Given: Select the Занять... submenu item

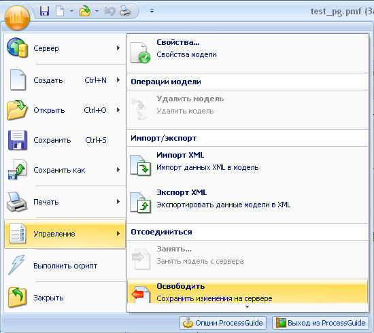Looking at the screenshot, I should point(248,260).
